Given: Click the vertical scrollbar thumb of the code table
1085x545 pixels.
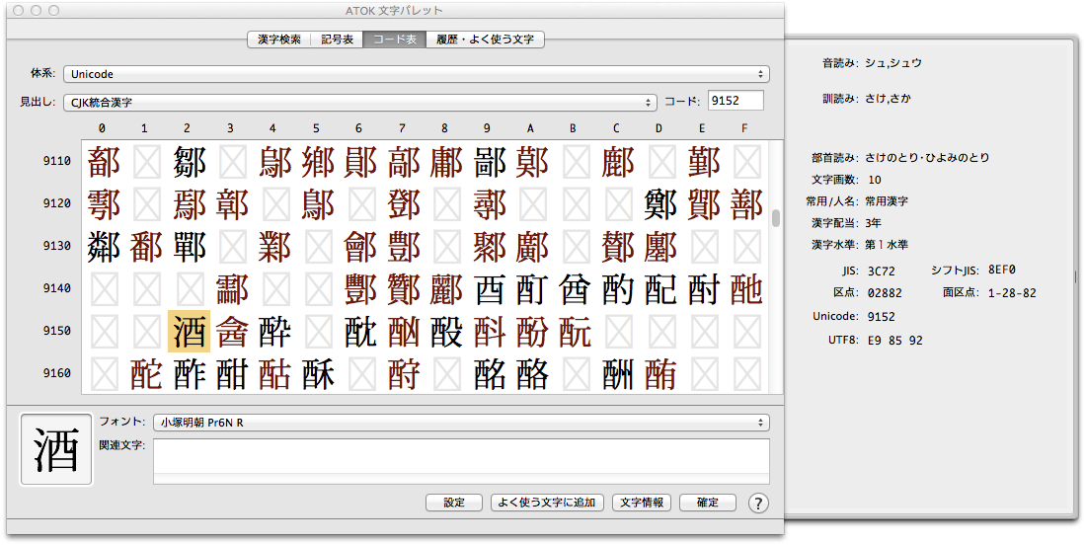Looking at the screenshot, I should [776, 218].
